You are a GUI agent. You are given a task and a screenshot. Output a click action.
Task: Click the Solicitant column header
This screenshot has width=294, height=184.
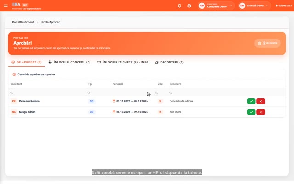click(17, 84)
